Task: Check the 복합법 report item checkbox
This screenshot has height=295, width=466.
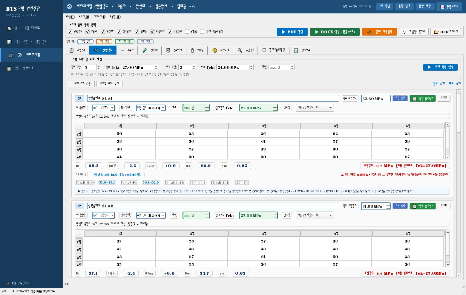Action: click(187, 32)
